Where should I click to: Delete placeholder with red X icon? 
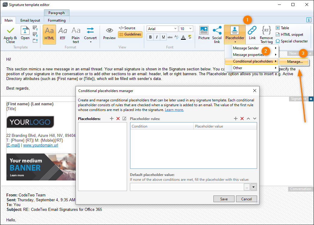tap(118, 119)
